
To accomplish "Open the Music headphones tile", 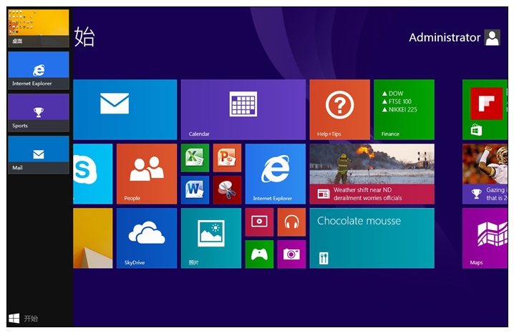I will point(291,222).
